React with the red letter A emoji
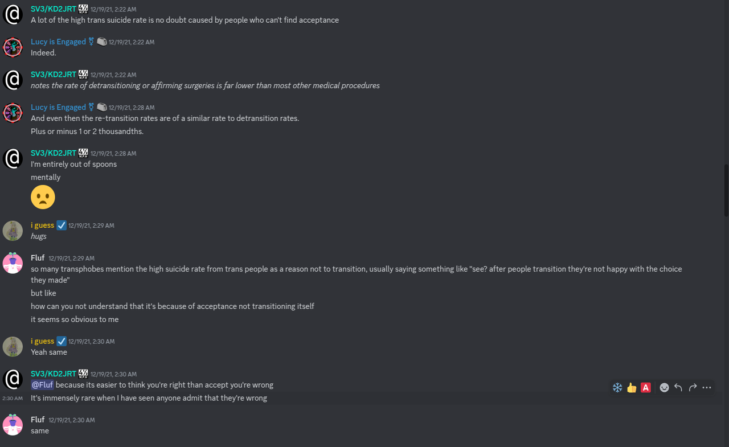Screen dimensions: 729x447 646,388
